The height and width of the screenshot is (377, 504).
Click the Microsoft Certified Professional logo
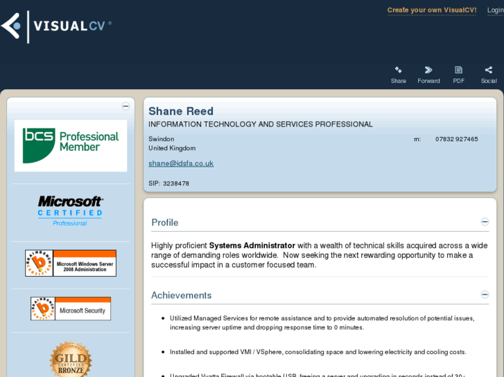pos(71,210)
